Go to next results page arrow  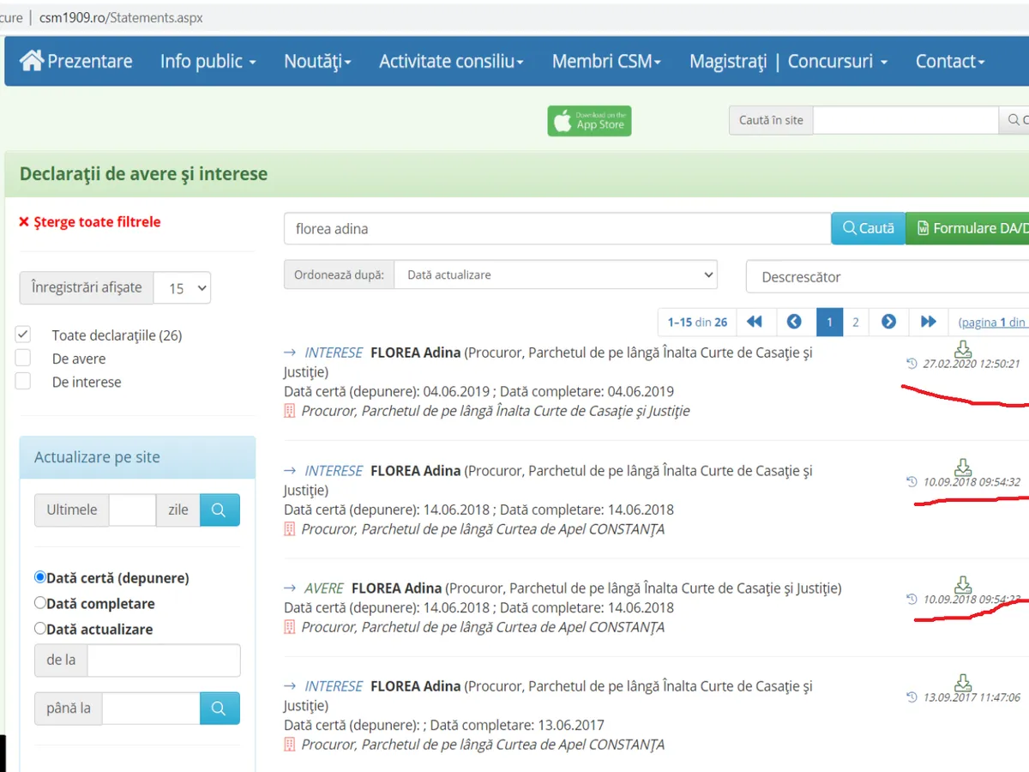(x=888, y=322)
